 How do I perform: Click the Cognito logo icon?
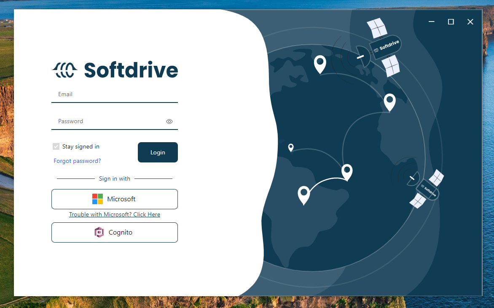[99, 232]
